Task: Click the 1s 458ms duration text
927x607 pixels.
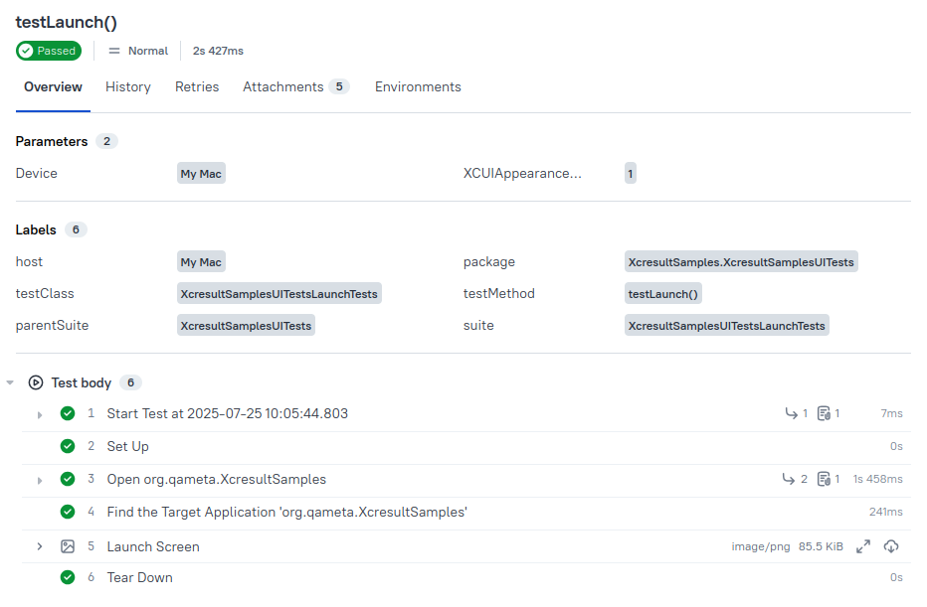Action: (x=877, y=480)
